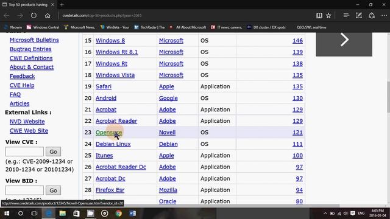Screen dimensions: 390x219
Task: Open DX cluster / DX spots bookmark
Action: point(266,27)
